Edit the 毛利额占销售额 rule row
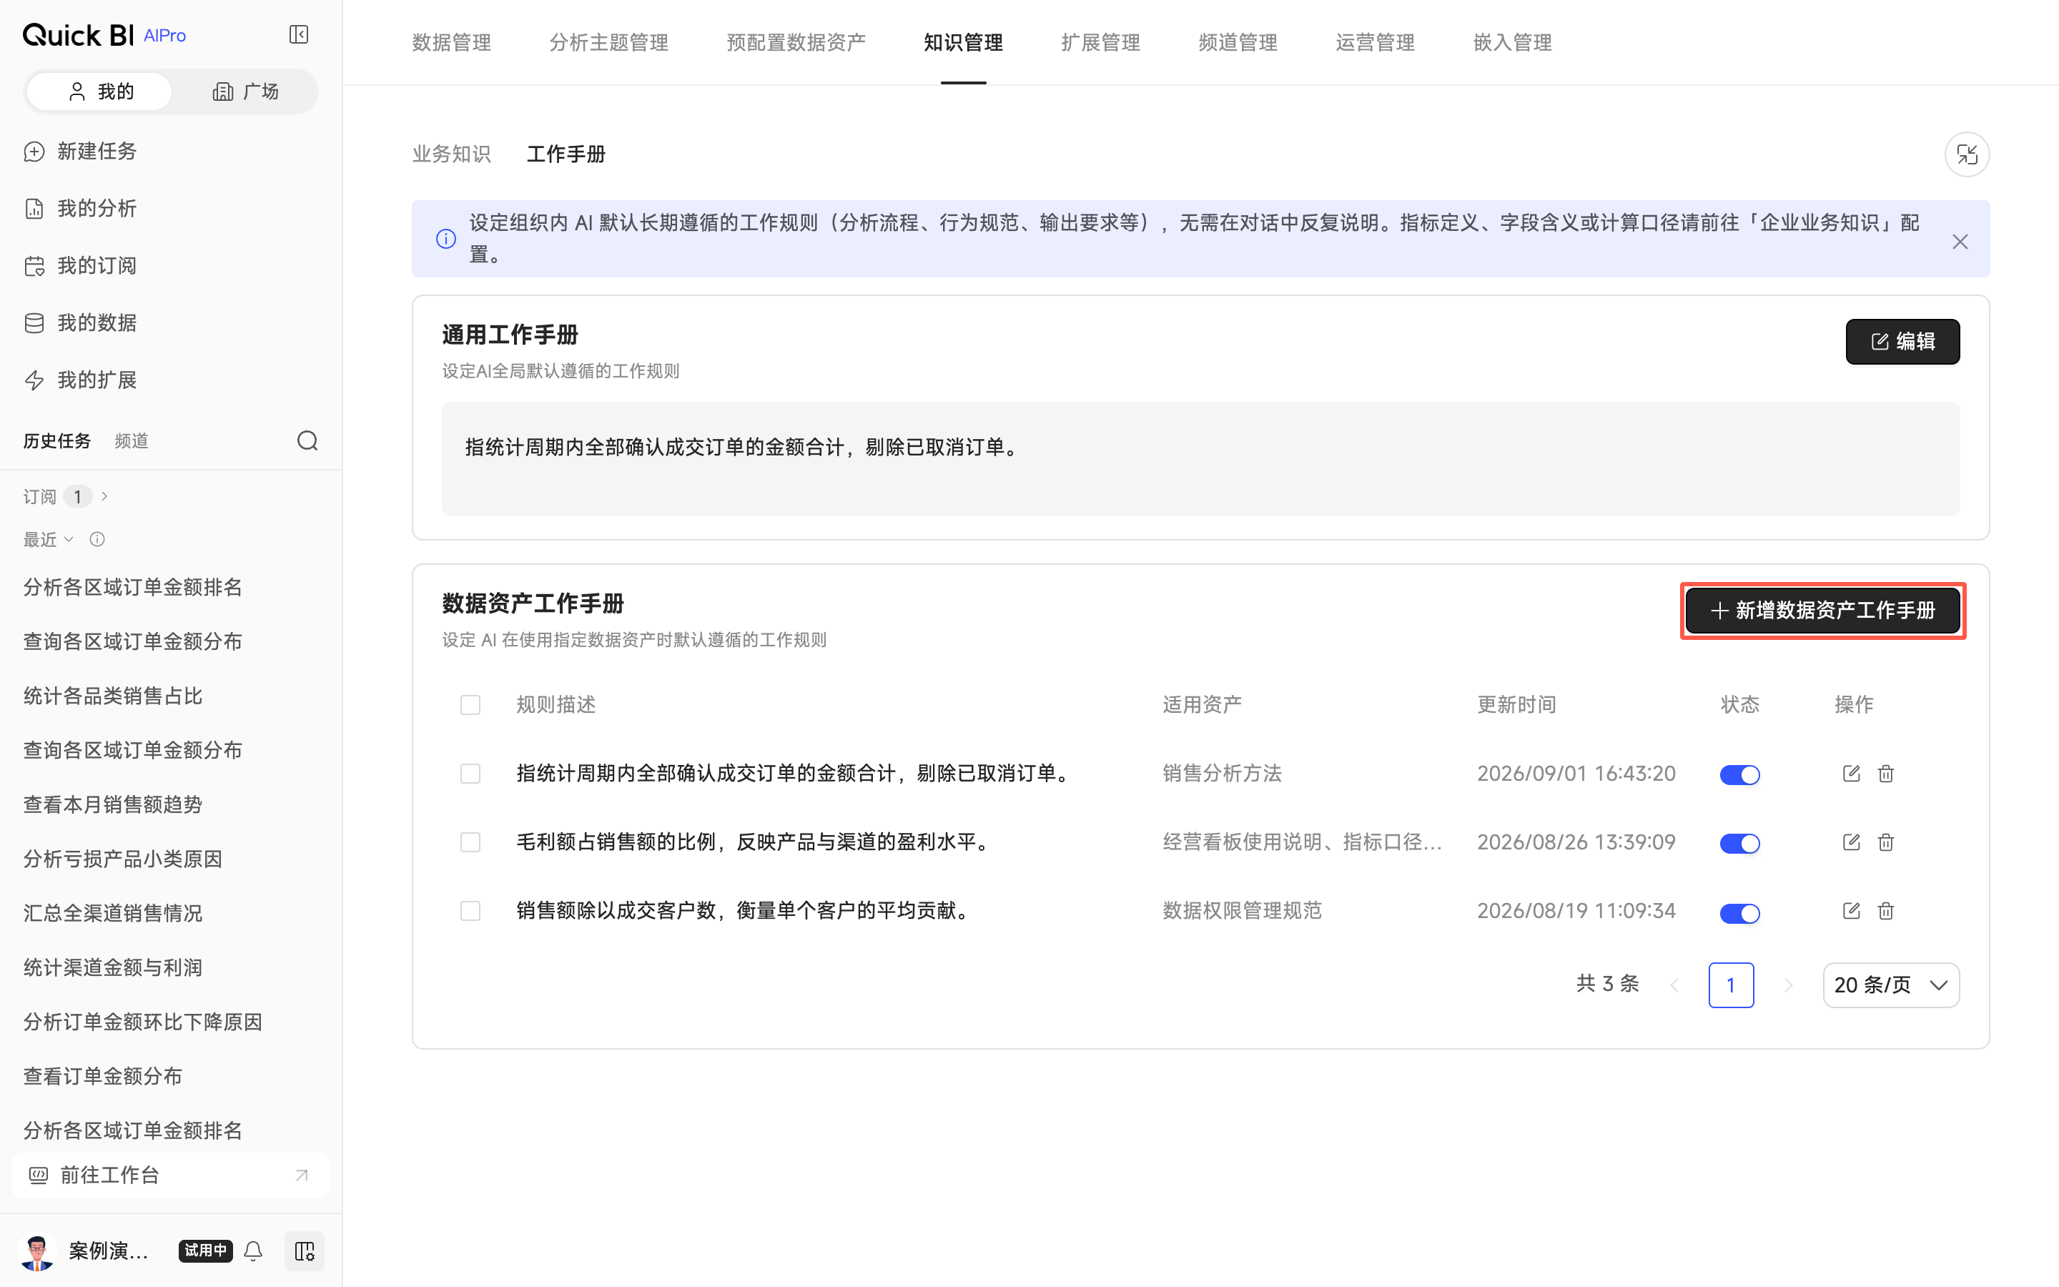Viewport: 2059px width, 1287px height. click(1850, 842)
